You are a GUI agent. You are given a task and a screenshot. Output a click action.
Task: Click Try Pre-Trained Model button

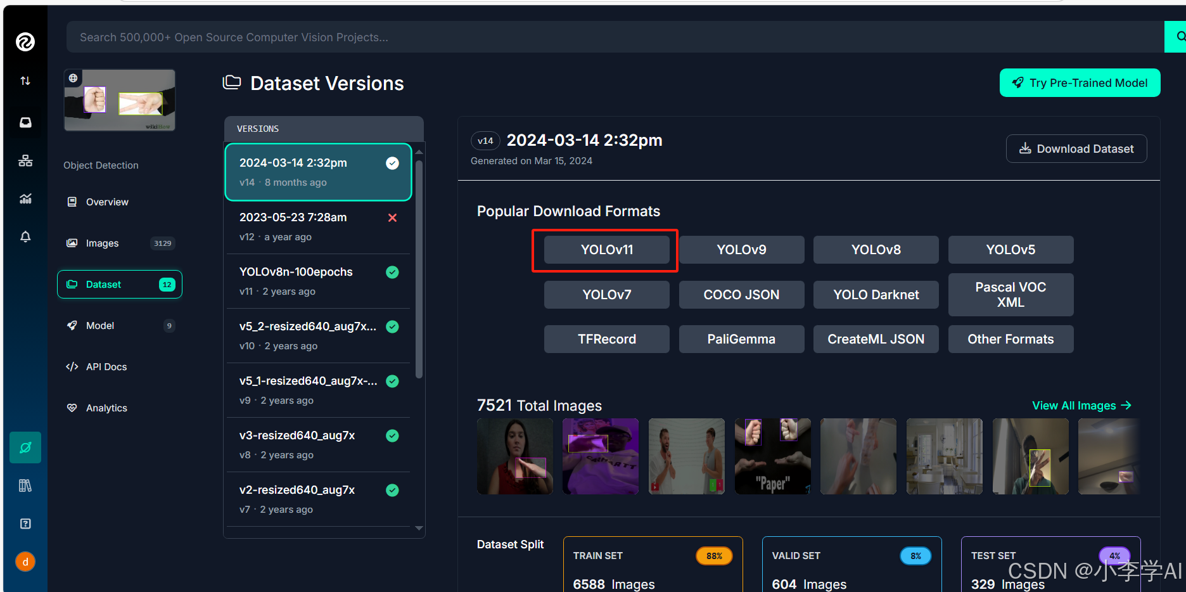(1080, 82)
